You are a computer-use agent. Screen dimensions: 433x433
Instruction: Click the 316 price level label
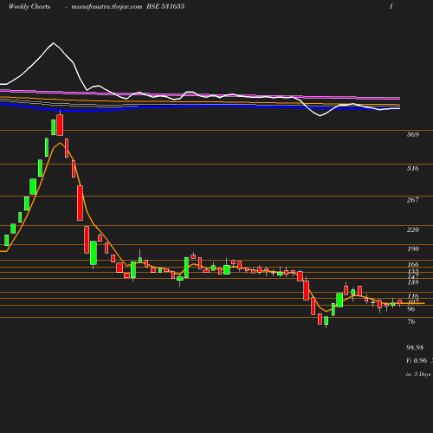pos(413,168)
